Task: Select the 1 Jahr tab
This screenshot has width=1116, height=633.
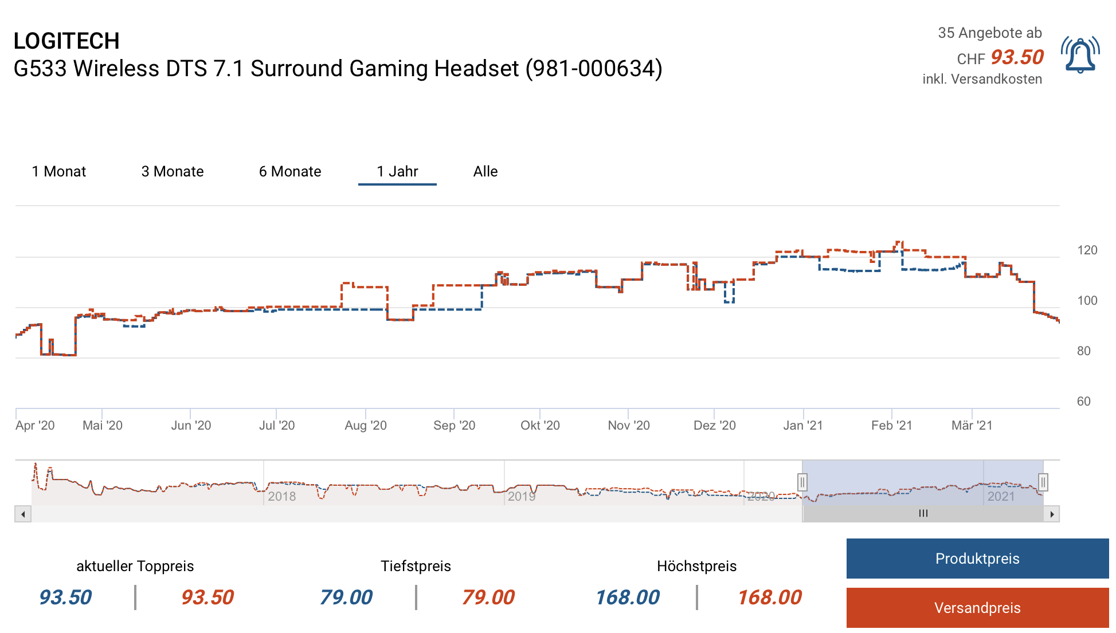Action: coord(397,171)
